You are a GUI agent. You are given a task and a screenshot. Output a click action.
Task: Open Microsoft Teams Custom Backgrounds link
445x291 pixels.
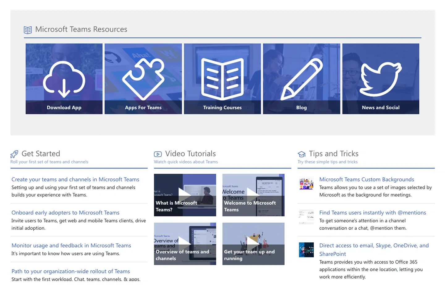[x=367, y=180]
